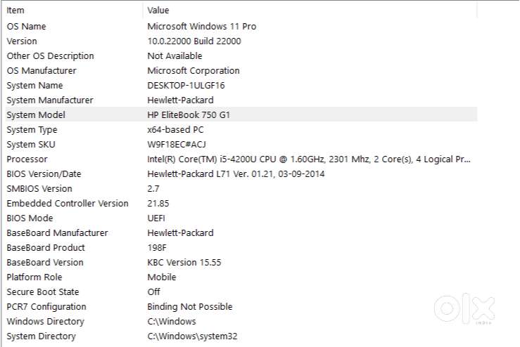Image resolution: width=520 pixels, height=347 pixels.
Task: Select the Other OS Description row
Action: (x=50, y=55)
